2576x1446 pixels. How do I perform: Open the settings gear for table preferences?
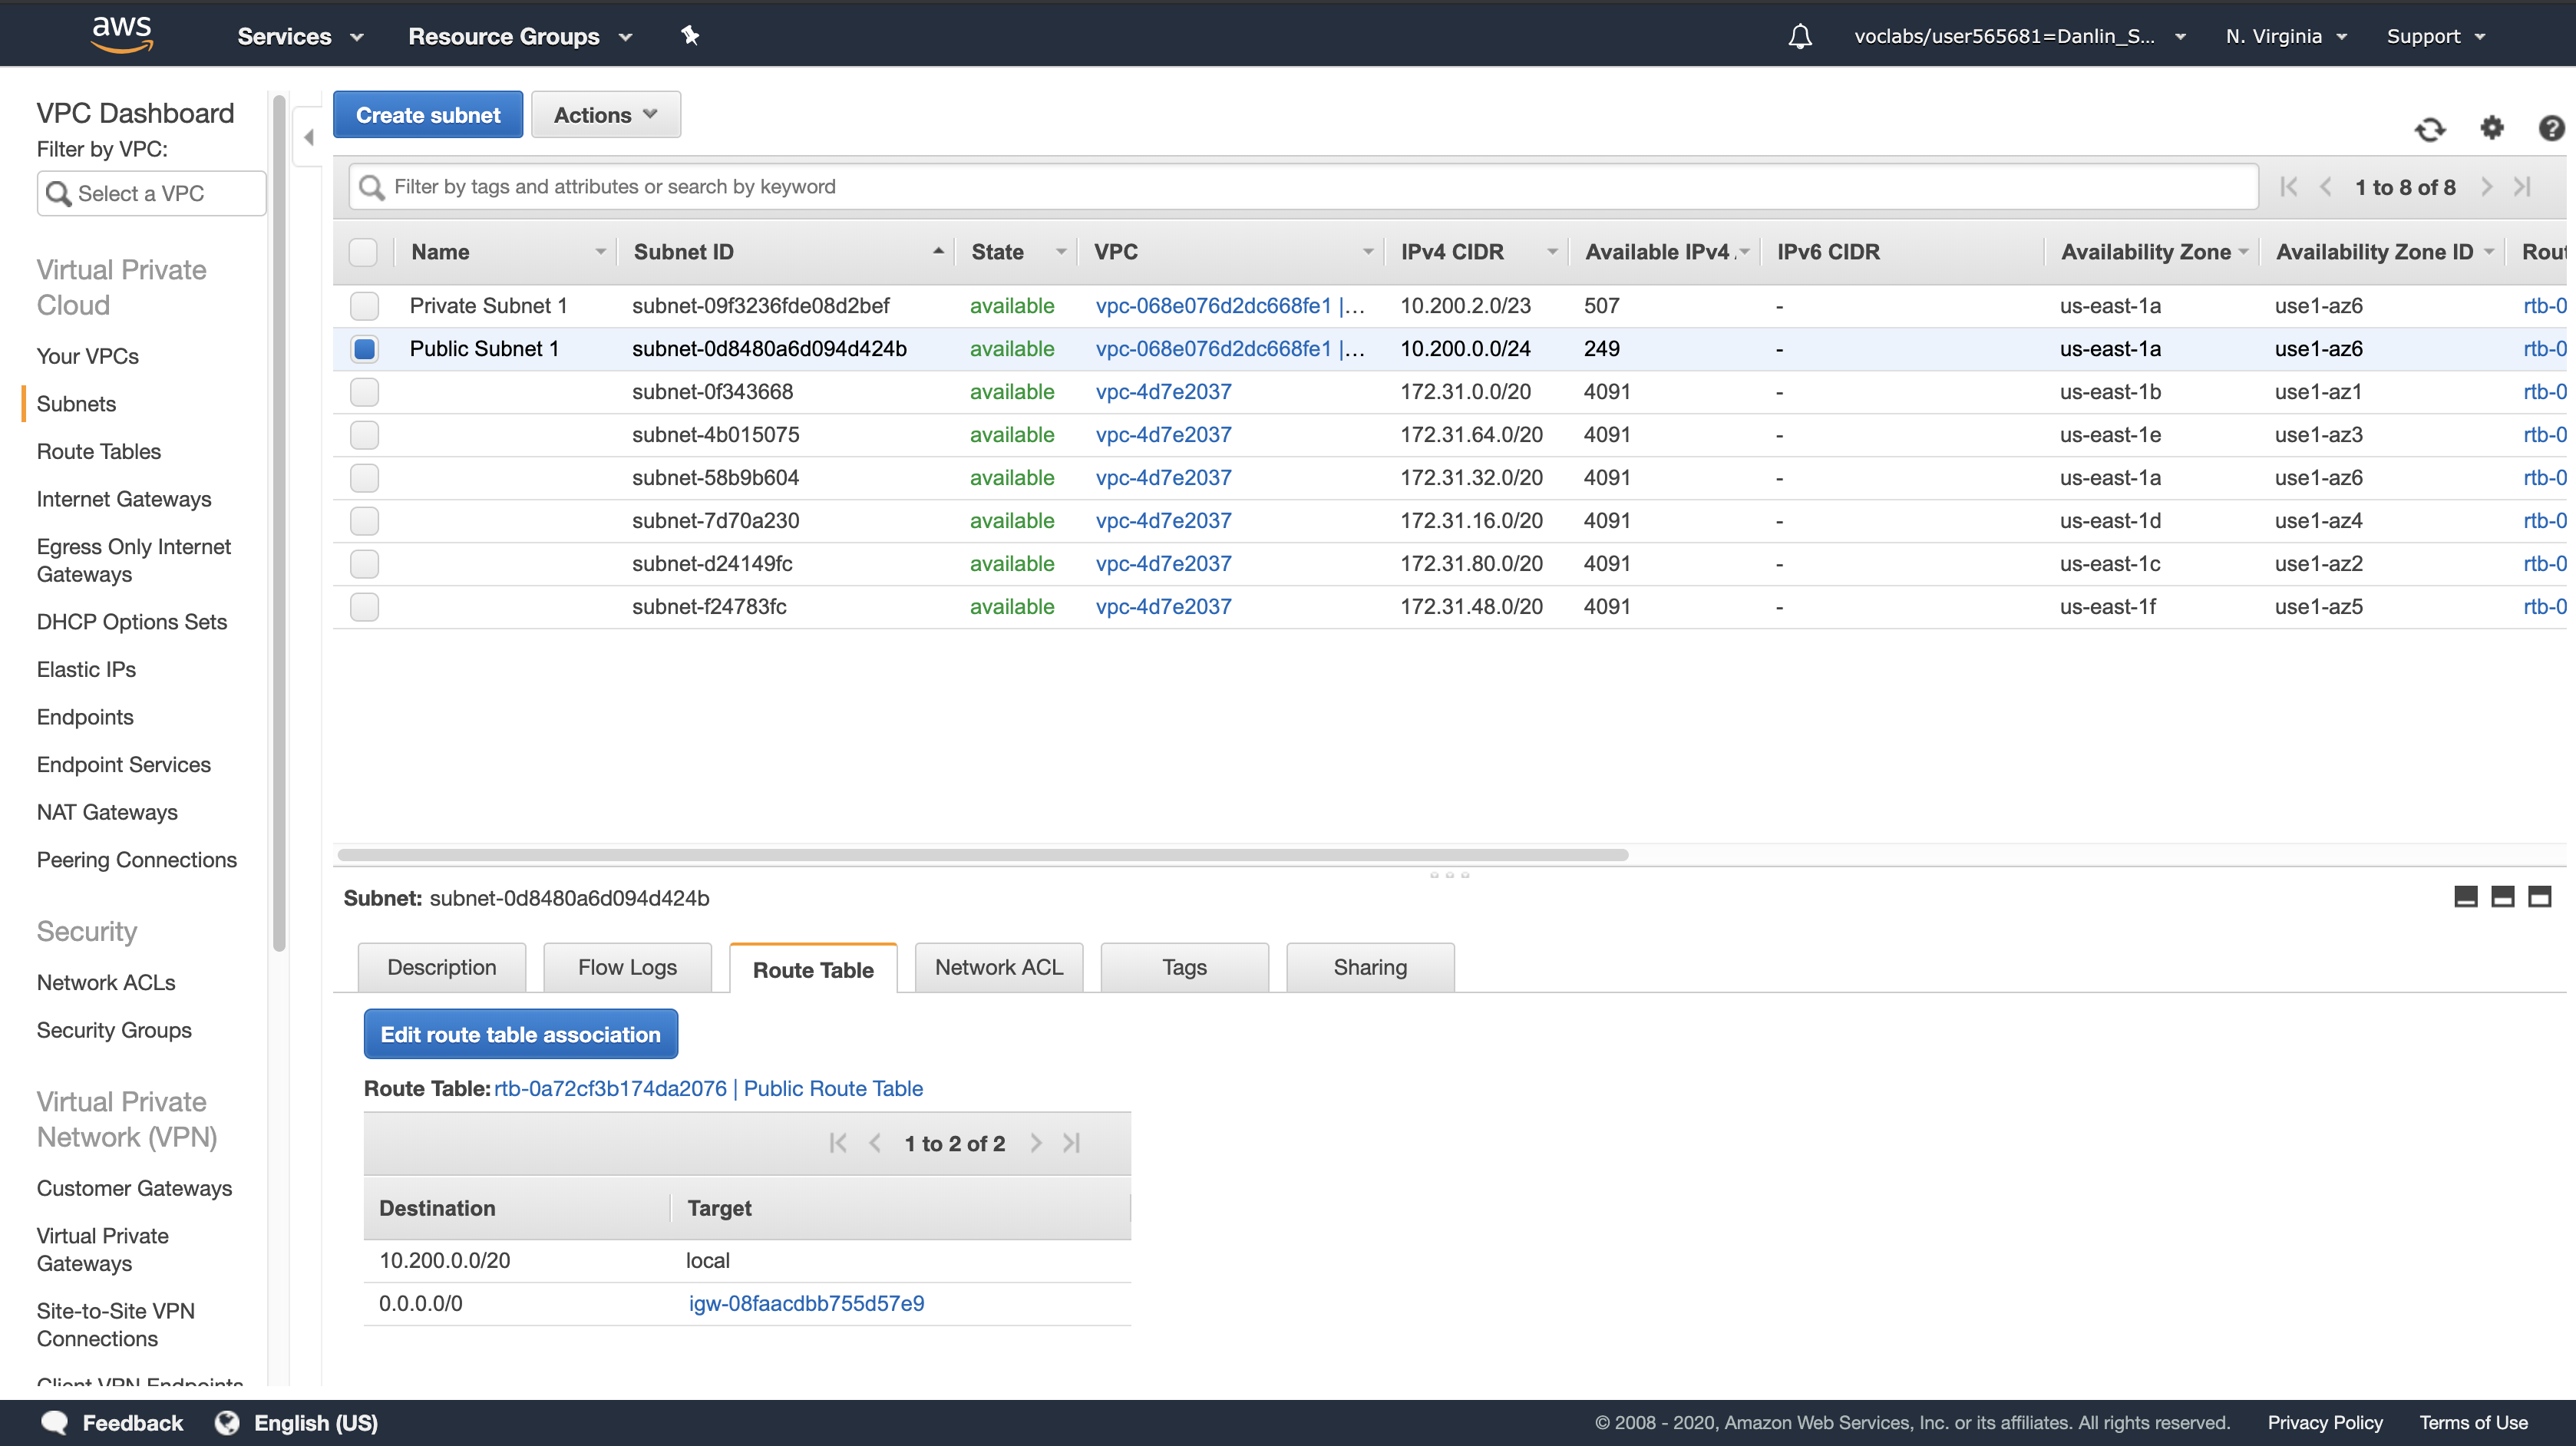[x=2491, y=128]
